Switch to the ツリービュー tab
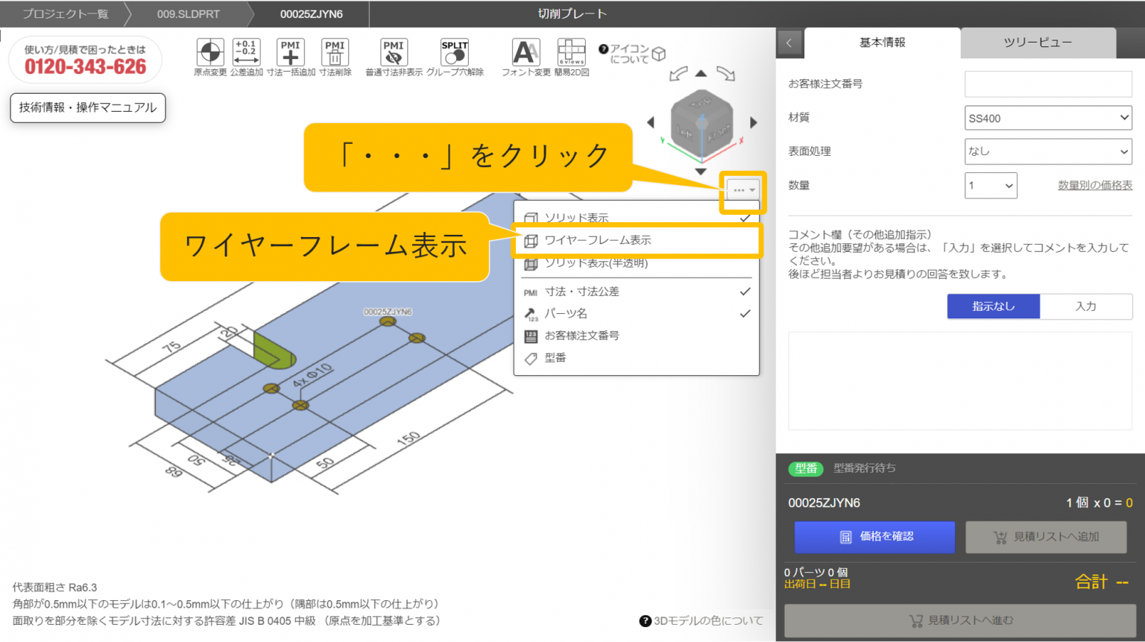 coord(1038,43)
